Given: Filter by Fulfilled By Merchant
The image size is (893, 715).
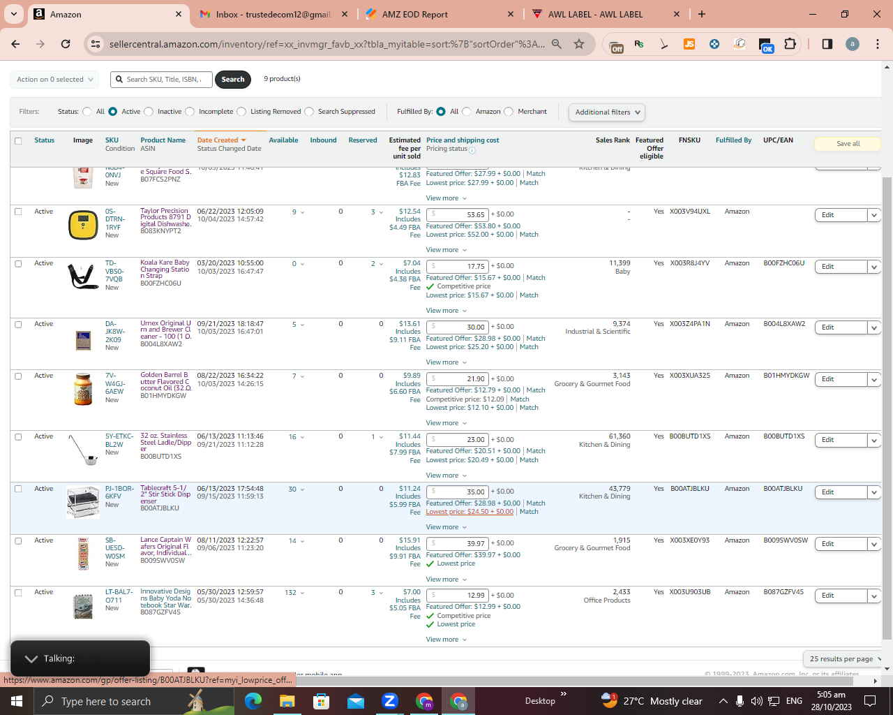Looking at the screenshot, I should [509, 112].
